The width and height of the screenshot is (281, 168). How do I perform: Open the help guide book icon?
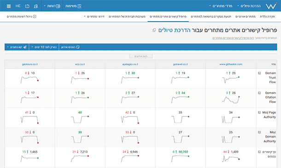click(27, 6)
